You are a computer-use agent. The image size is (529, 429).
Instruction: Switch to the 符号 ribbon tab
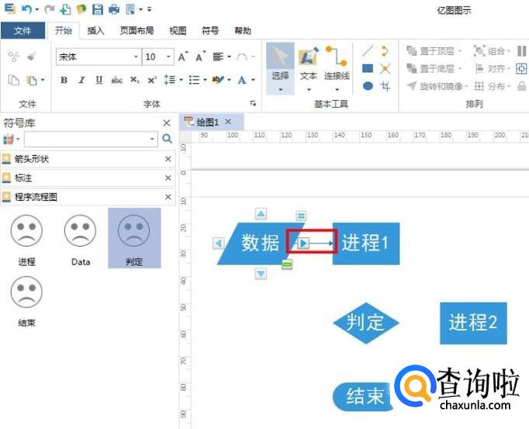210,31
